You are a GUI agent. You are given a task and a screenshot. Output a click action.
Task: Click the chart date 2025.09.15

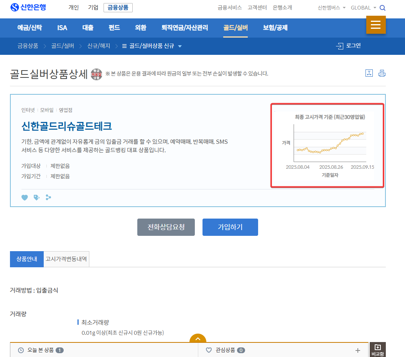362,167
